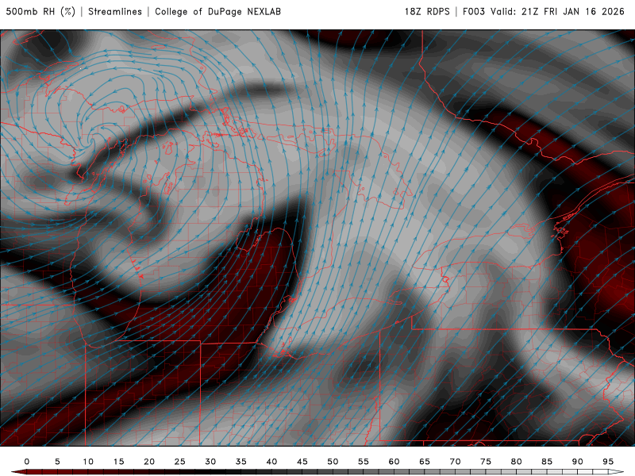Click the colorbar label "25"

tap(180, 462)
